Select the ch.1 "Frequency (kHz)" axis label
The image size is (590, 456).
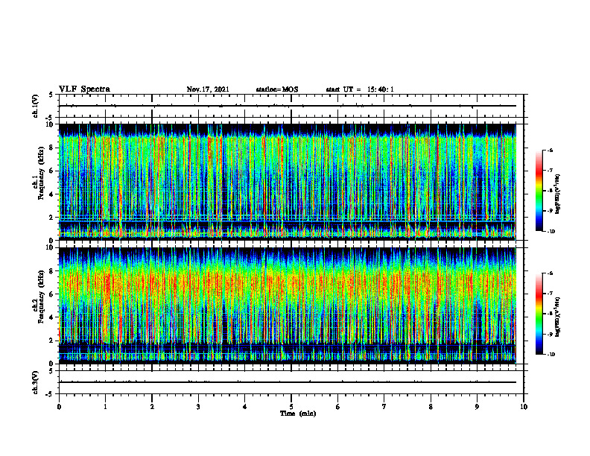41,174
